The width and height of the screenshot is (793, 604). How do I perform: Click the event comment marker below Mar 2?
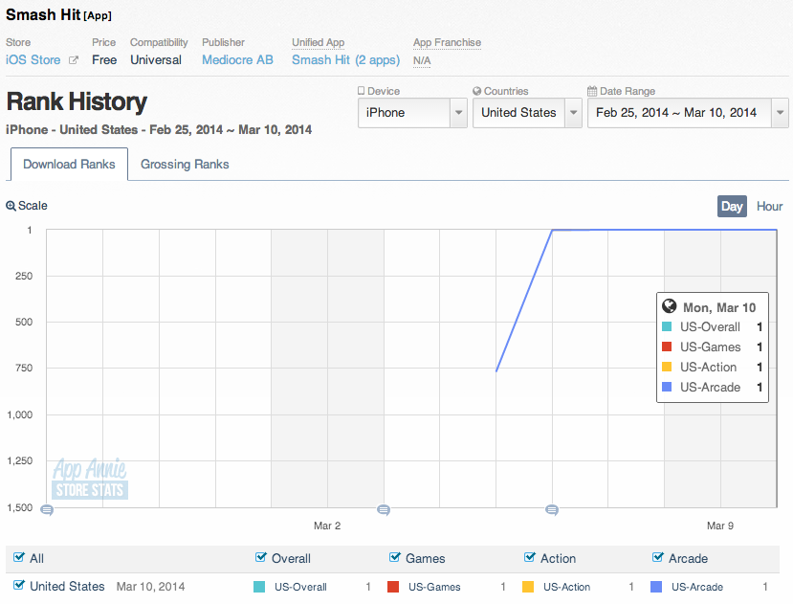384,510
